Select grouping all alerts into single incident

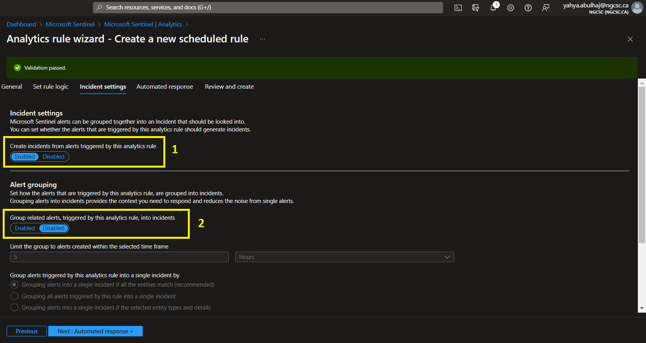click(14, 296)
